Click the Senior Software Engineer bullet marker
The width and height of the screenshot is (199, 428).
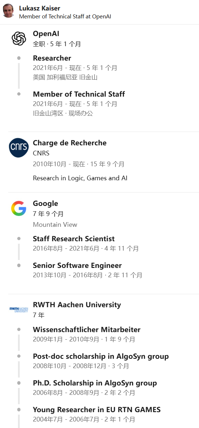point(19,265)
